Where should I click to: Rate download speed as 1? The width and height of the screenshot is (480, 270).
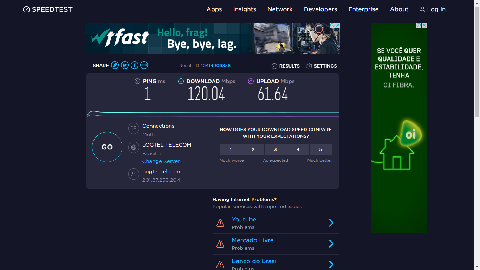[x=231, y=150]
